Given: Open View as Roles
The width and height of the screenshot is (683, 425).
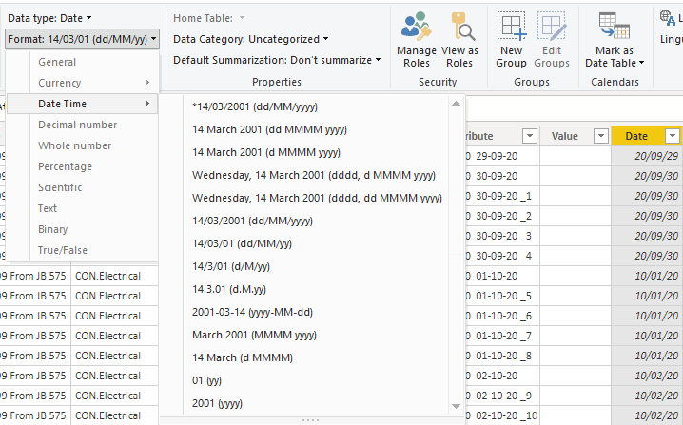Looking at the screenshot, I should coord(459,40).
